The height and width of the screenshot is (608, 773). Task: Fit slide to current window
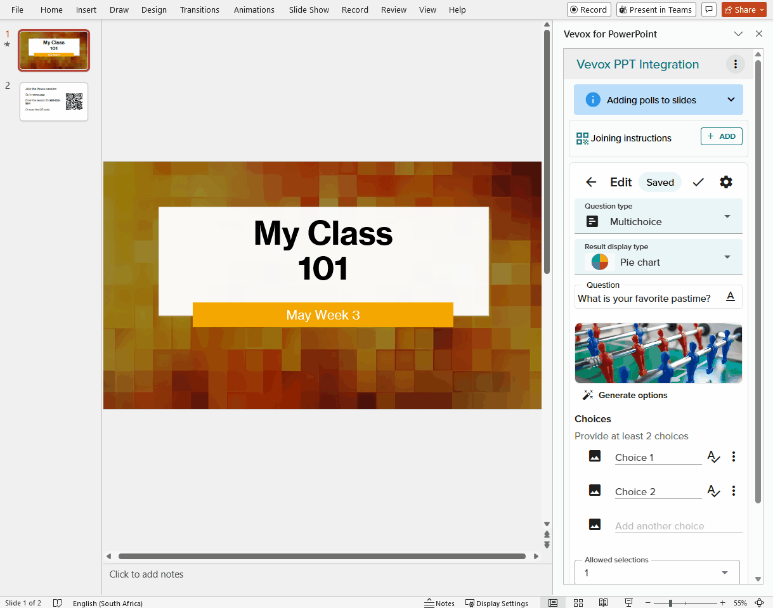[760, 603]
